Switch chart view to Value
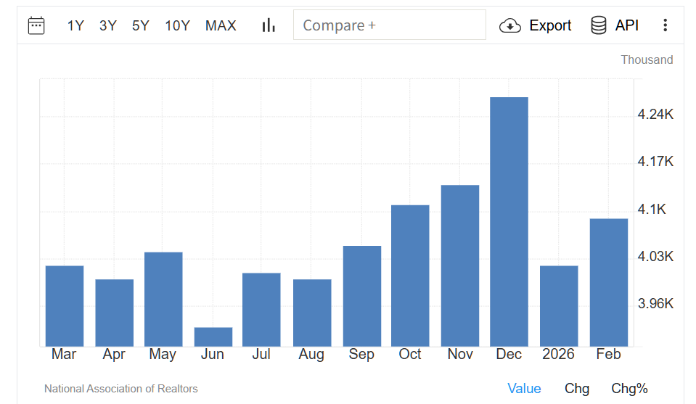This screenshot has height=404, width=696. [524, 388]
